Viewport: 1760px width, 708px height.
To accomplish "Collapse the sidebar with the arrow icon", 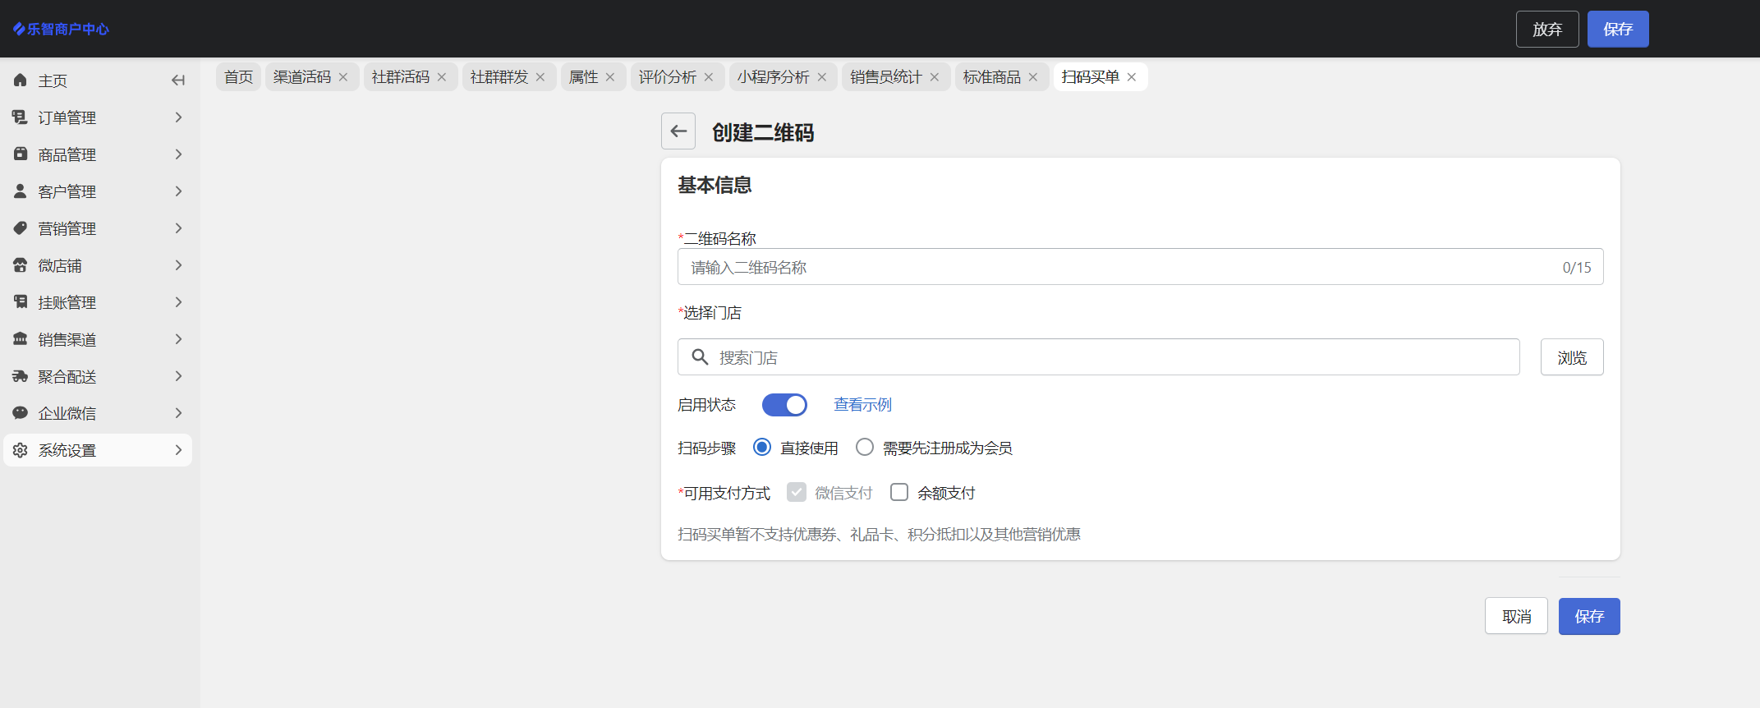I will pos(178,80).
